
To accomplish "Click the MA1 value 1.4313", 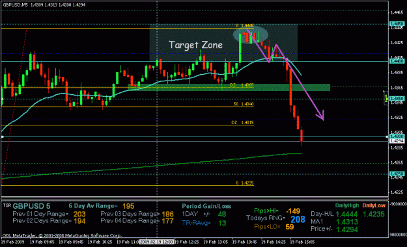I will tap(347, 222).
